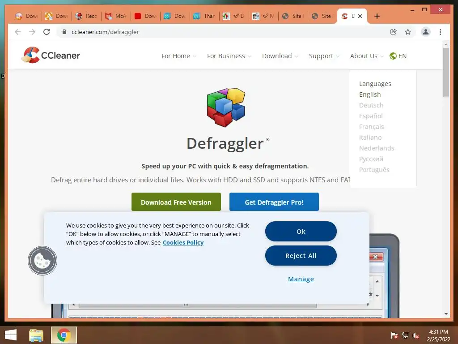Image resolution: width=458 pixels, height=344 pixels.
Task: Click the browser back arrow
Action: 18,32
